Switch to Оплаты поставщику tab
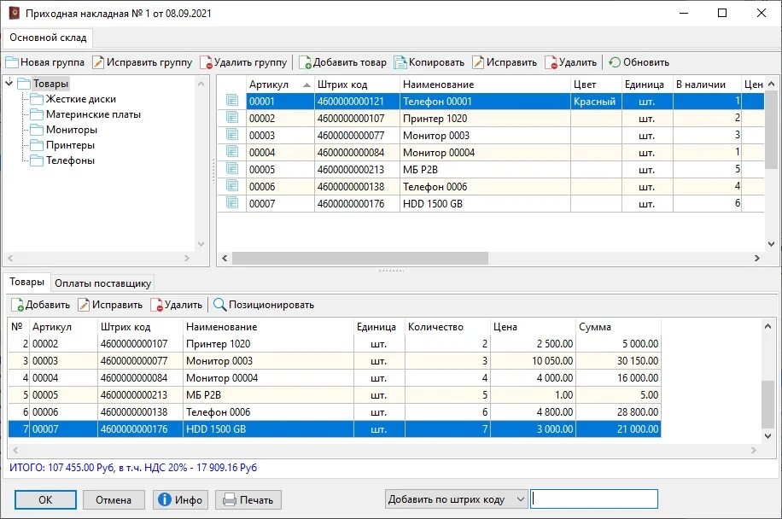 coord(102,283)
